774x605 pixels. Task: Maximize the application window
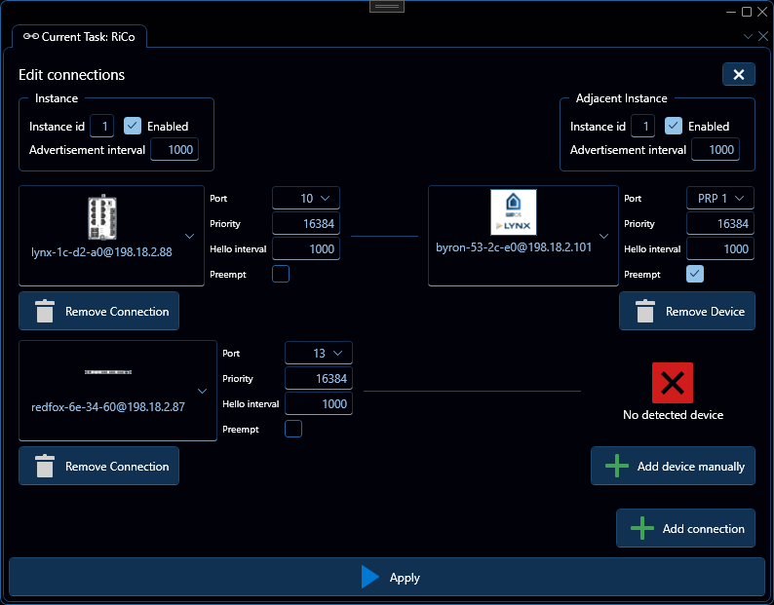(747, 12)
